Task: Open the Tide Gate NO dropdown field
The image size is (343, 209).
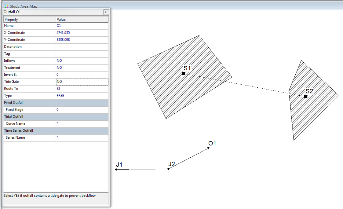Action: 82,82
